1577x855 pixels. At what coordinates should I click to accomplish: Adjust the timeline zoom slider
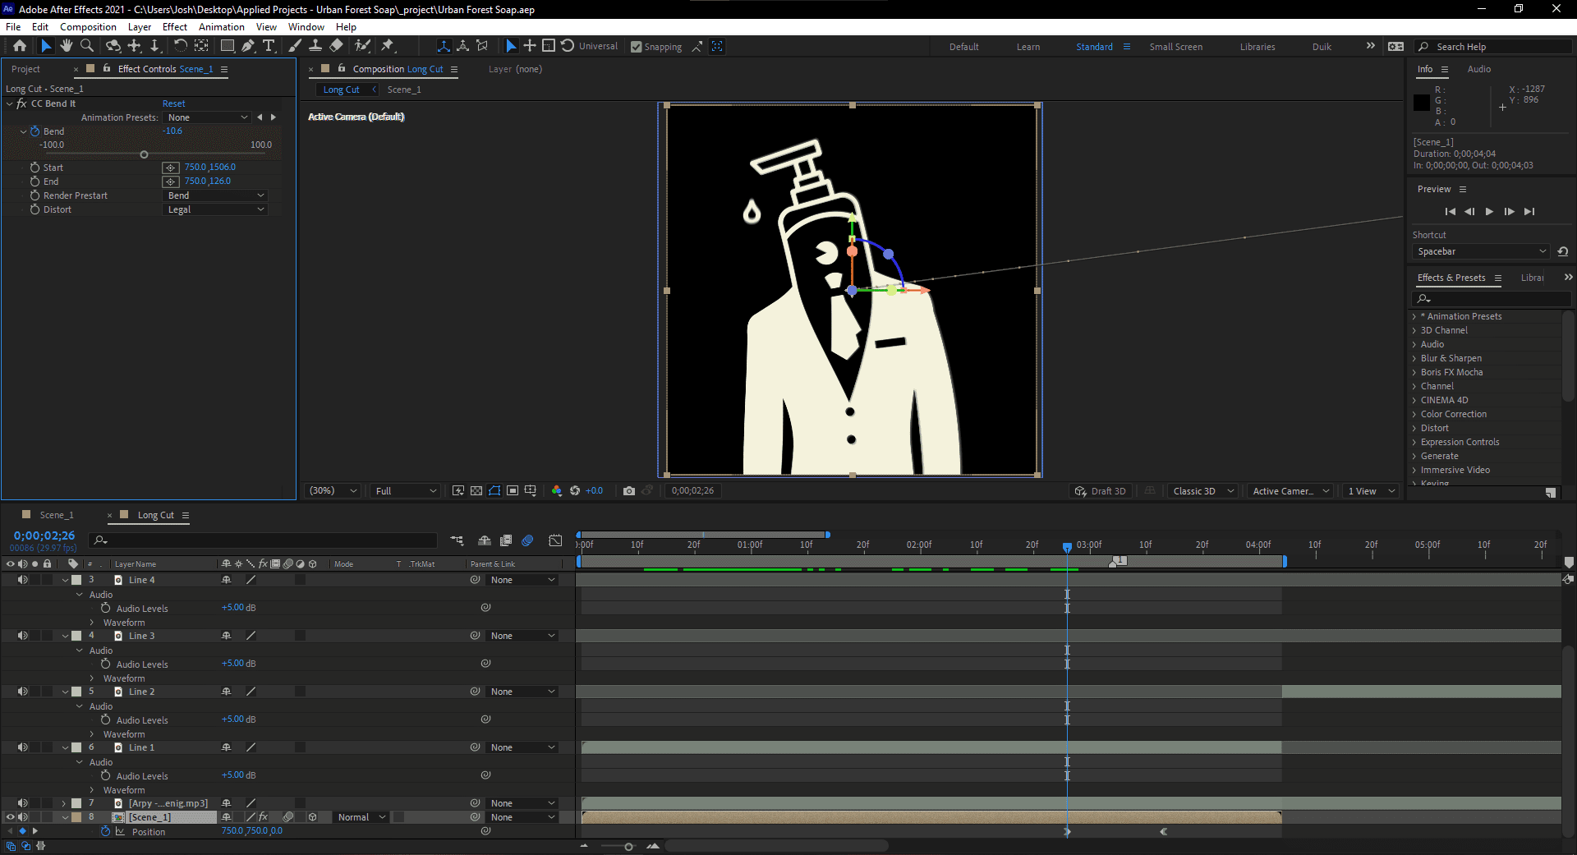[628, 846]
